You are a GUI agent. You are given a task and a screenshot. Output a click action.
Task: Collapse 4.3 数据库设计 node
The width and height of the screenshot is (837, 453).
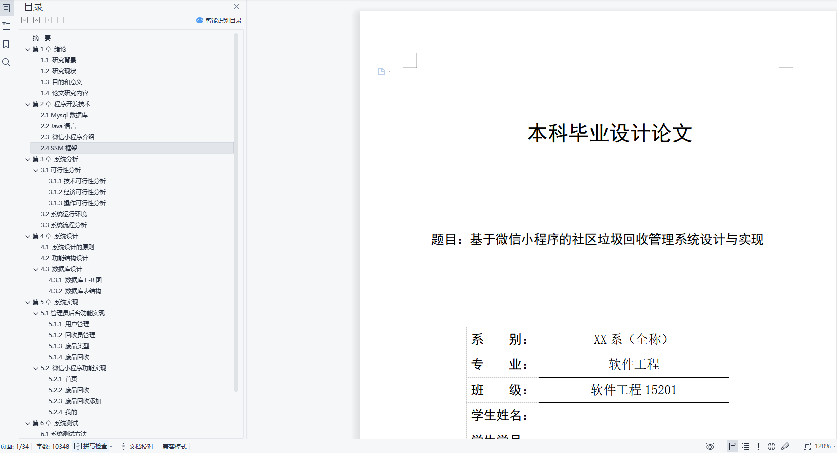pyautogui.click(x=36, y=269)
